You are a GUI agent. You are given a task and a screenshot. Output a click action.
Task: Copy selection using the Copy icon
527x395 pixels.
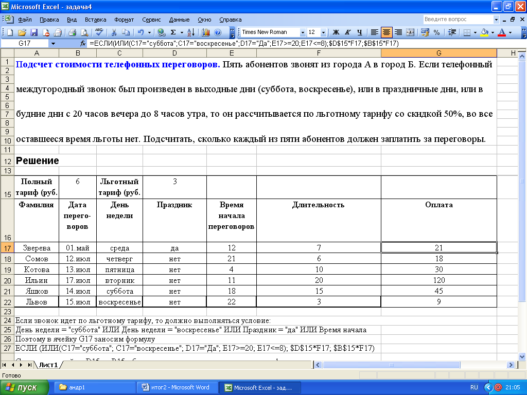126,32
